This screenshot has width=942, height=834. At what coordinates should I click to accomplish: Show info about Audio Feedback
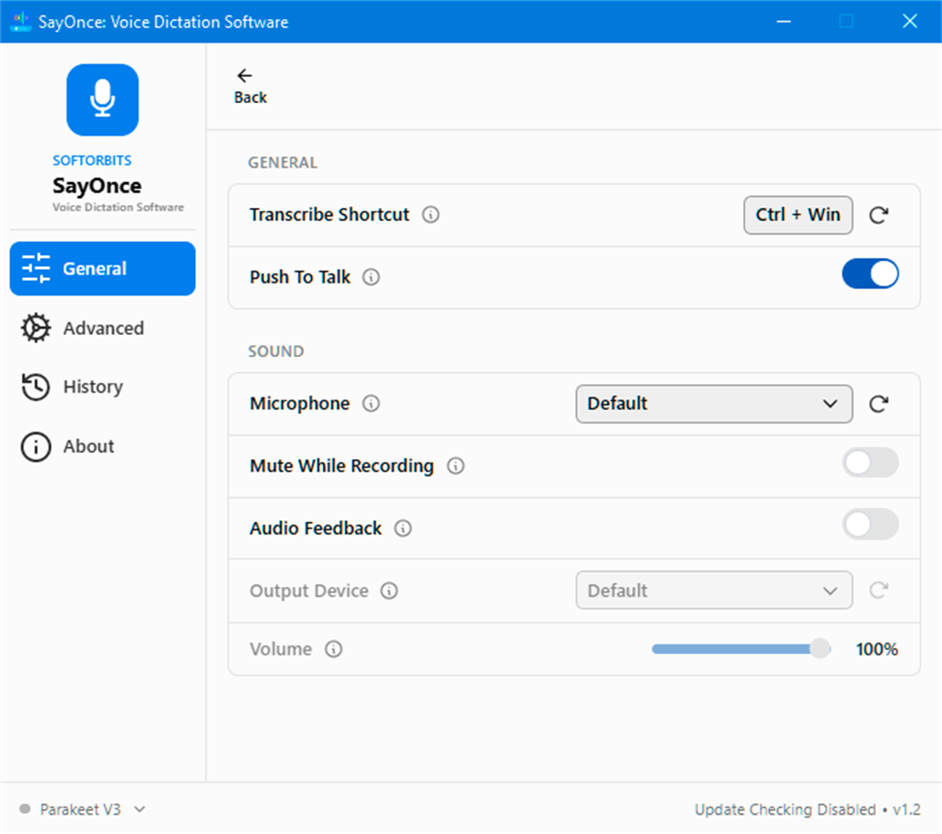click(x=403, y=528)
